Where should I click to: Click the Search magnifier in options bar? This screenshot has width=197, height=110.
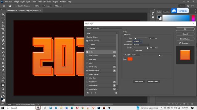(x=188, y=6)
